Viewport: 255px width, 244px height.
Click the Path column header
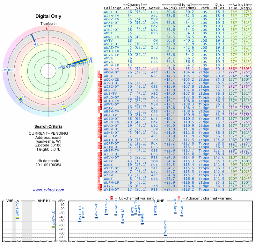[x=205, y=8]
